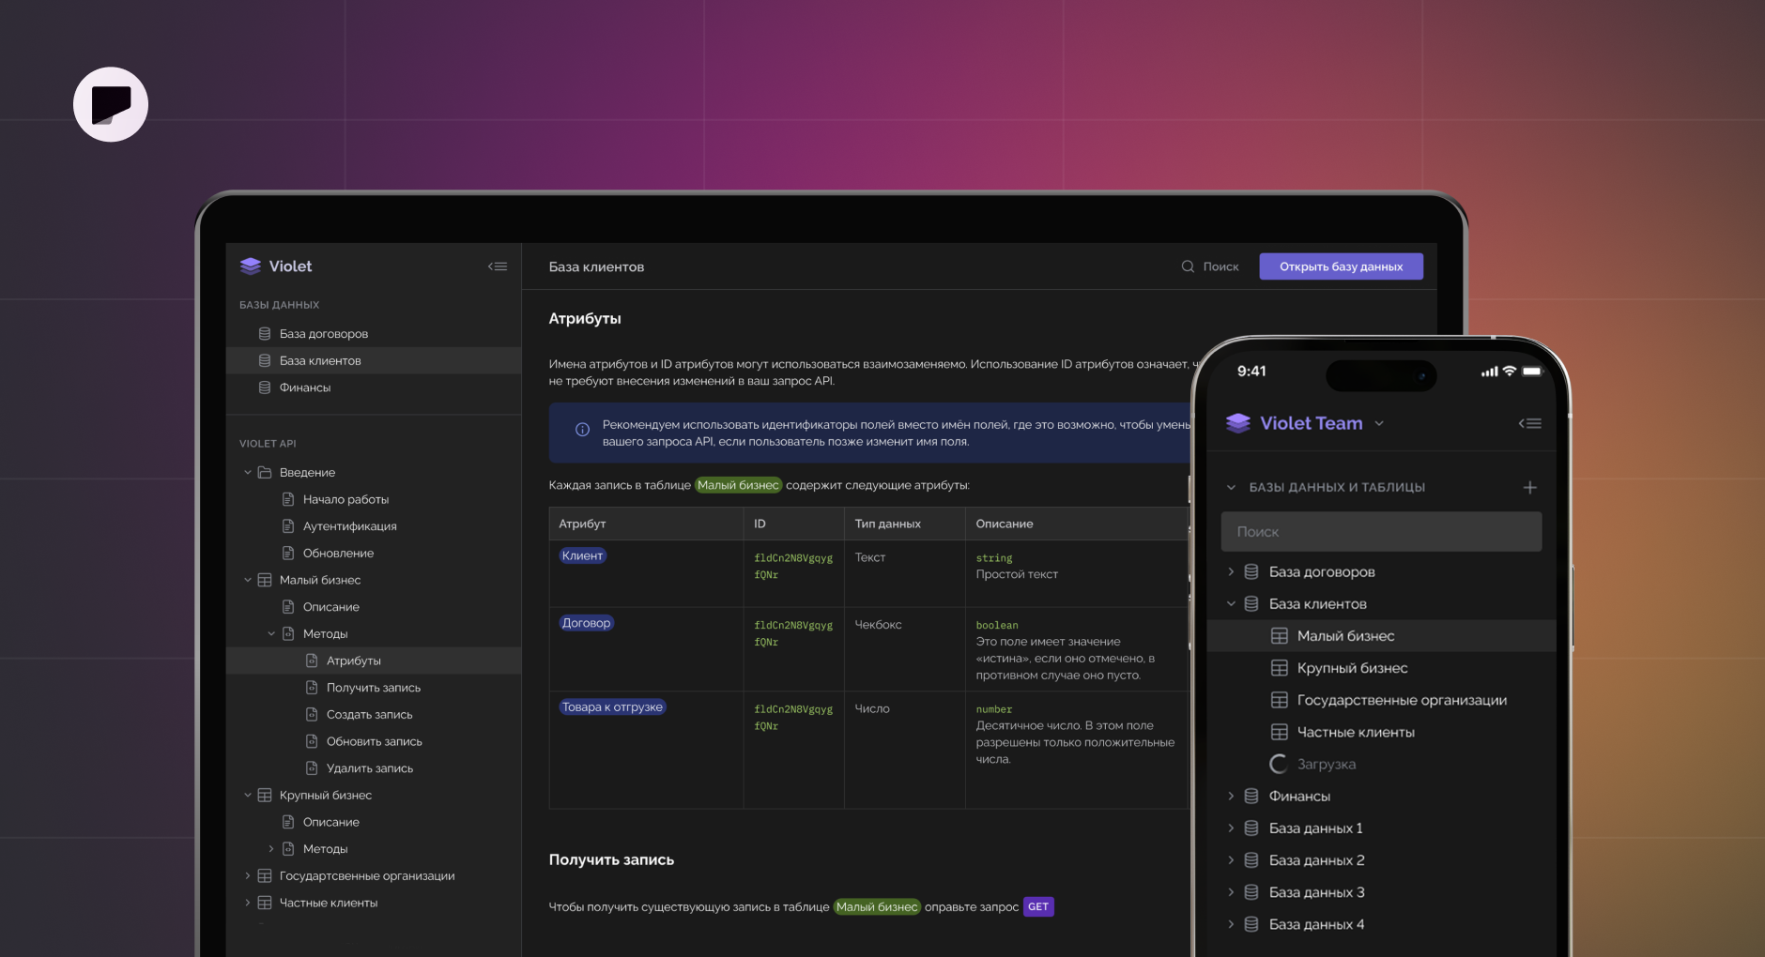The image size is (1765, 957).
Task: Click the search magnifier icon in header
Action: tap(1188, 266)
